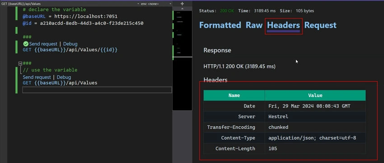Click the HTTP/1.1 200 OK response line

pyautogui.click(x=239, y=66)
